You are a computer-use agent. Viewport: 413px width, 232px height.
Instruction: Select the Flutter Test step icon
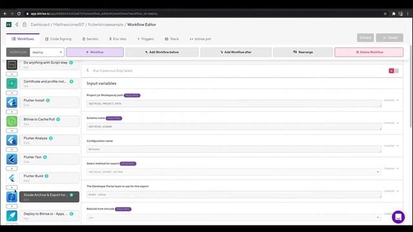(x=12, y=159)
